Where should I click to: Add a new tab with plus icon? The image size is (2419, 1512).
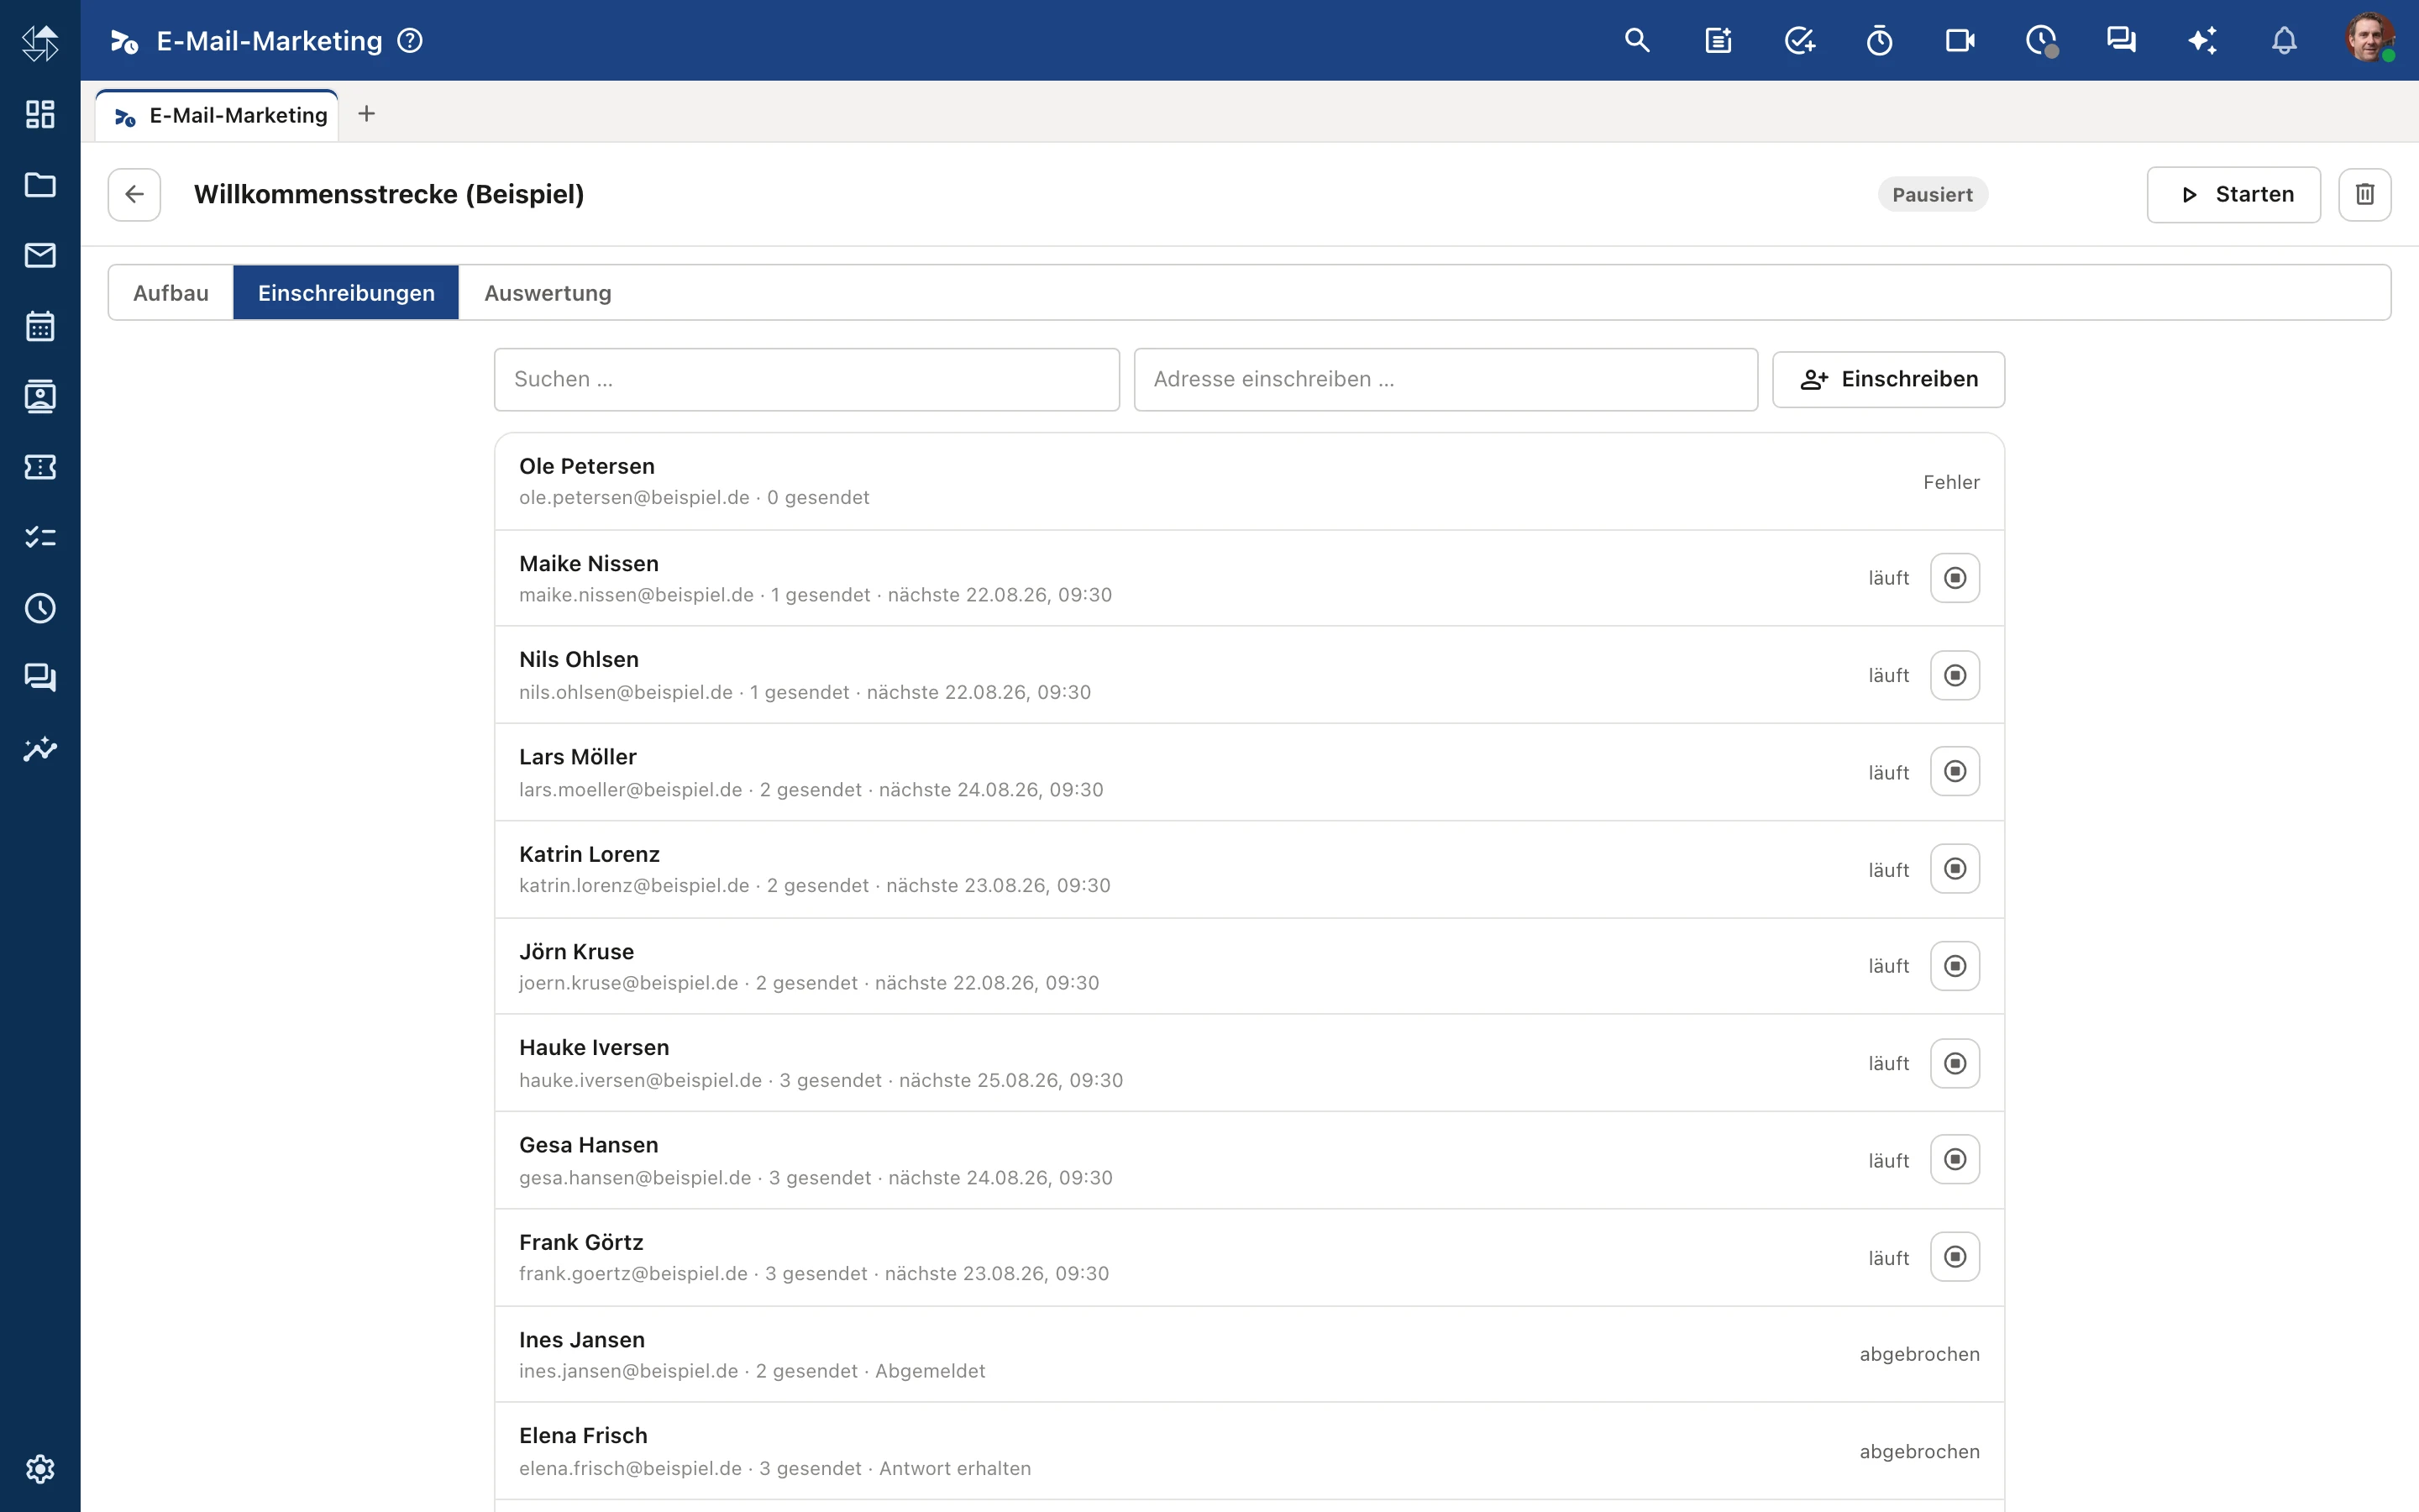point(367,114)
